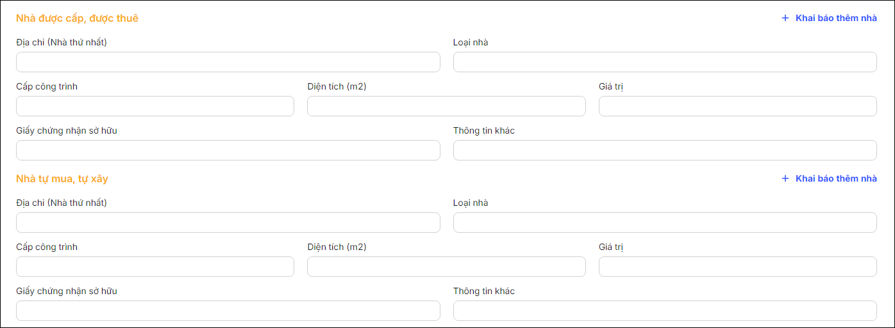Click Giá trị field in Nhà được cấp section
This screenshot has width=895, height=328.
[737, 106]
